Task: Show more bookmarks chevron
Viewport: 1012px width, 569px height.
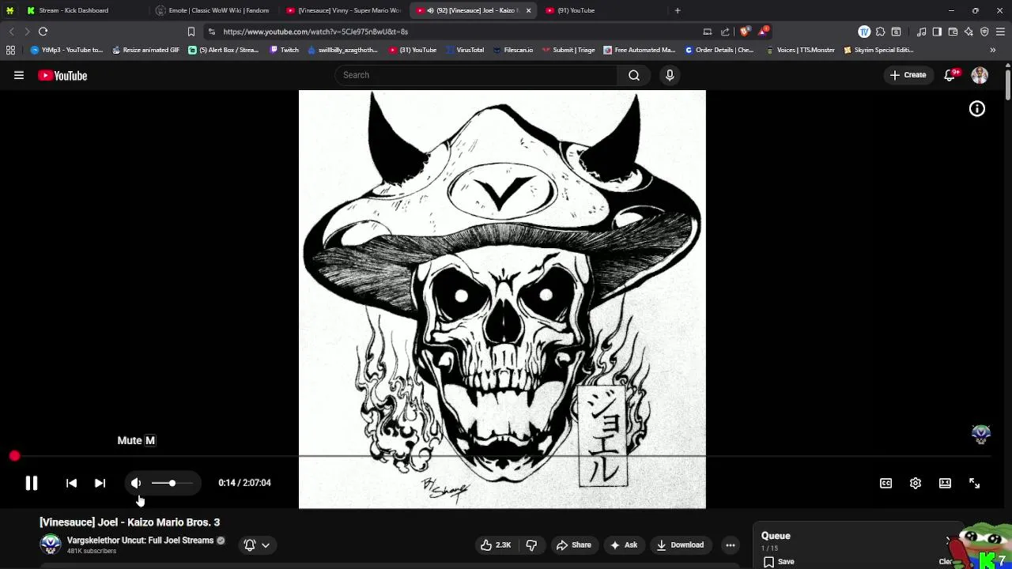Action: (992, 50)
